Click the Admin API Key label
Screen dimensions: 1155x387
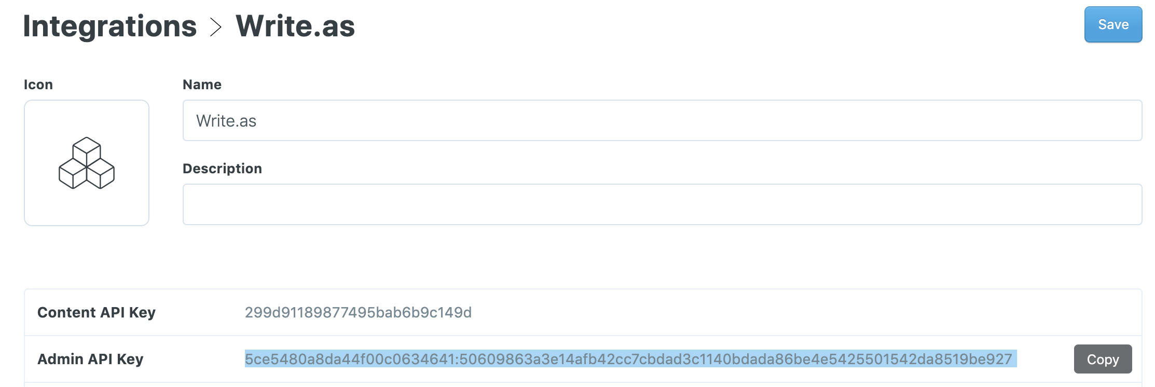[90, 359]
